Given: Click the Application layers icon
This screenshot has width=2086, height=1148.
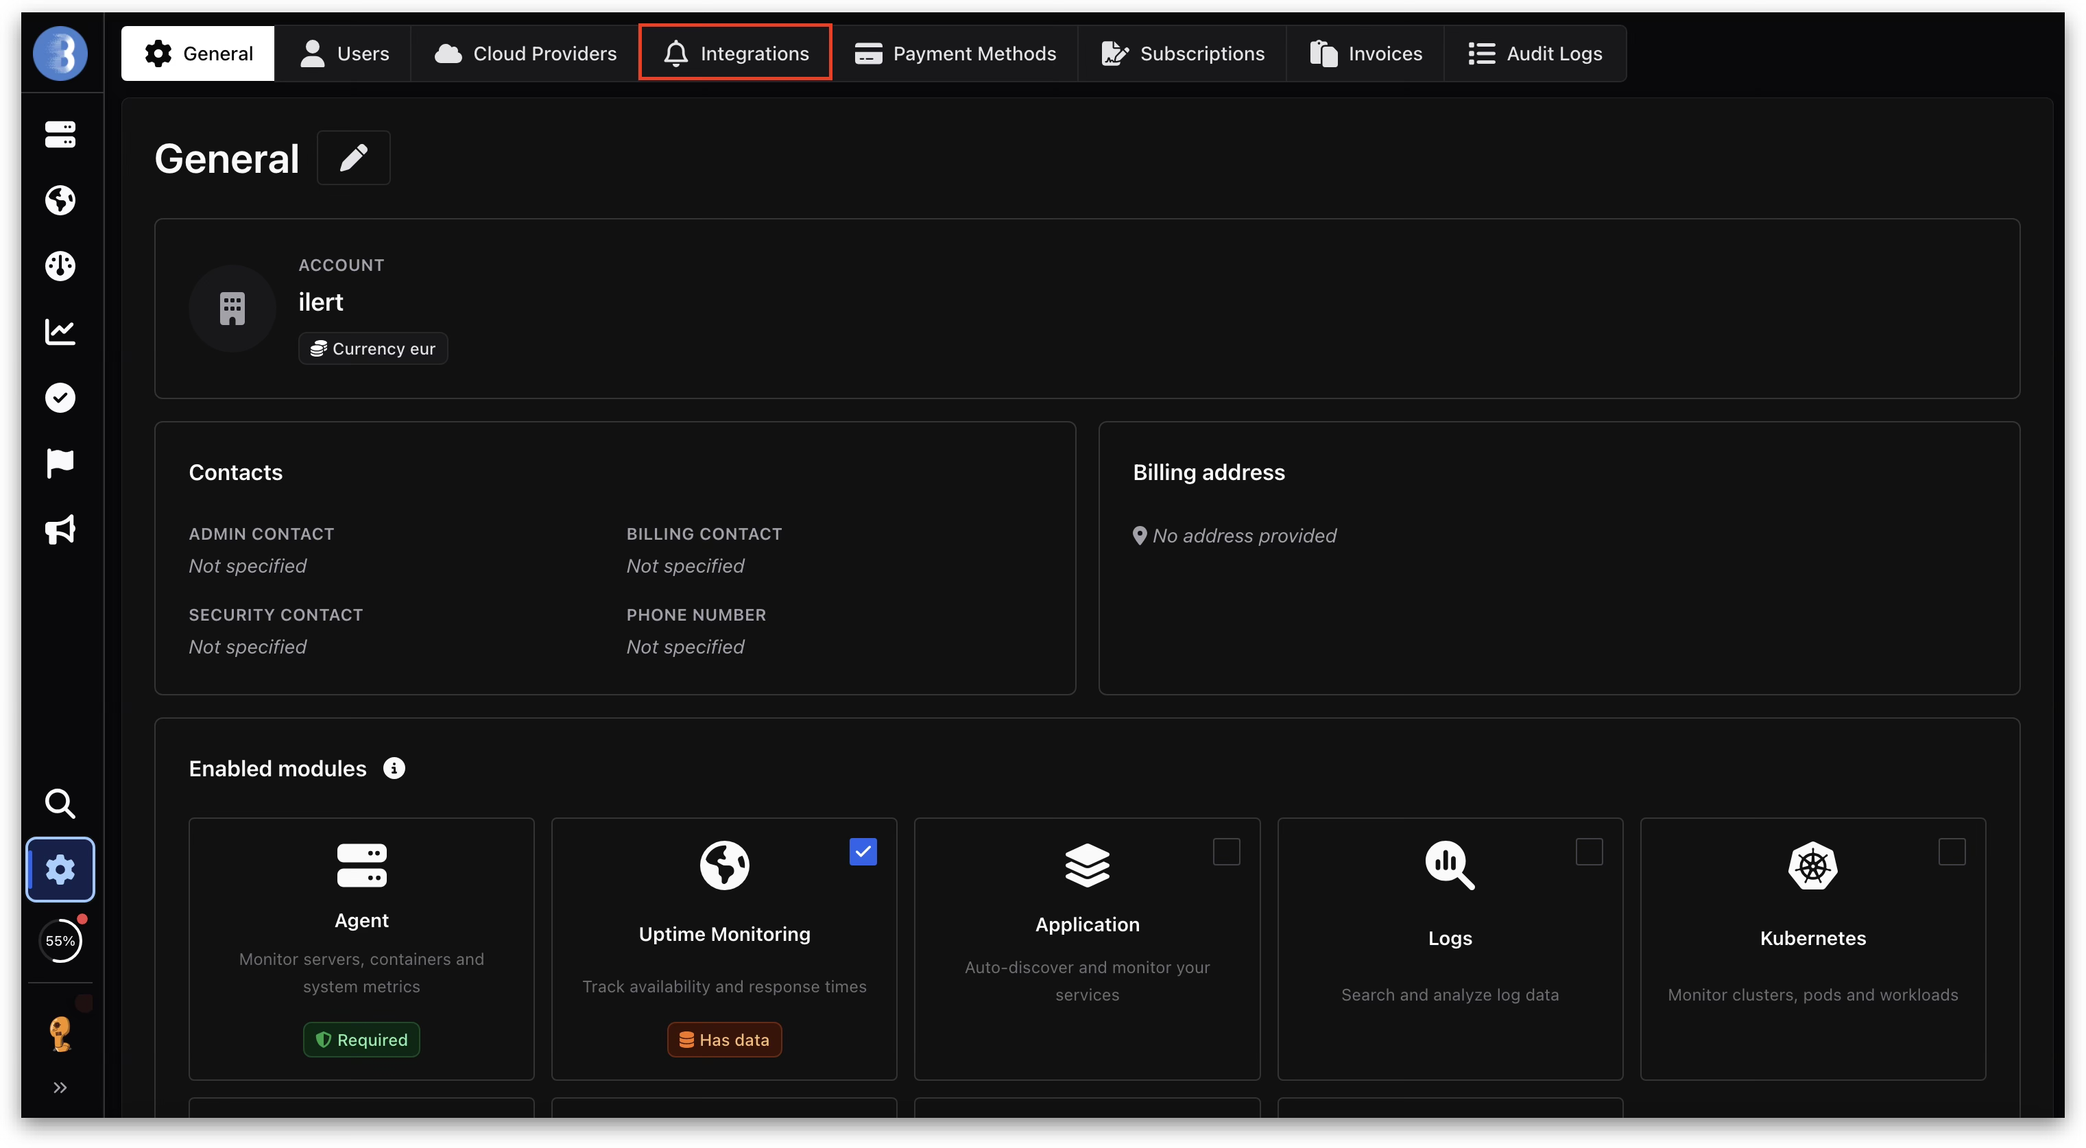Looking at the screenshot, I should pyautogui.click(x=1087, y=865).
